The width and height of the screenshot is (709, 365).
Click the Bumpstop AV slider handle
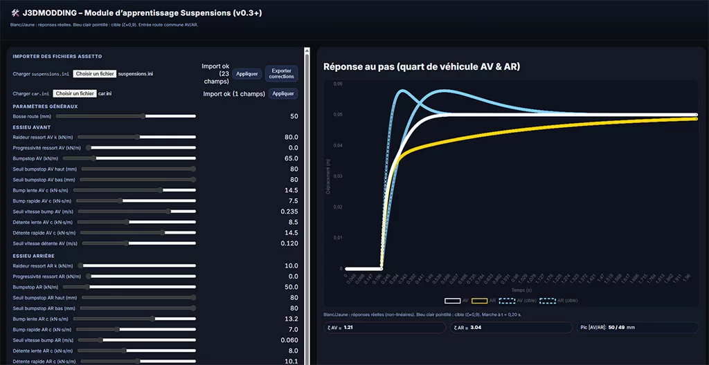click(95, 158)
